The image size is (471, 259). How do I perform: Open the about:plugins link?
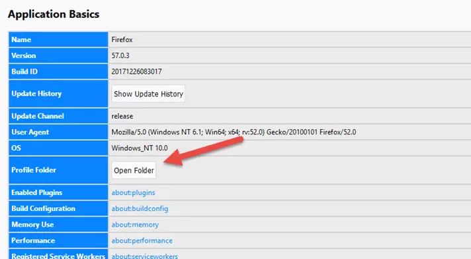pos(134,192)
